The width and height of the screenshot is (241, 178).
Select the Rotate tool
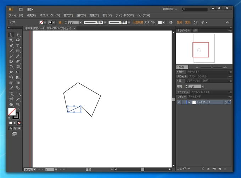tap(11, 67)
